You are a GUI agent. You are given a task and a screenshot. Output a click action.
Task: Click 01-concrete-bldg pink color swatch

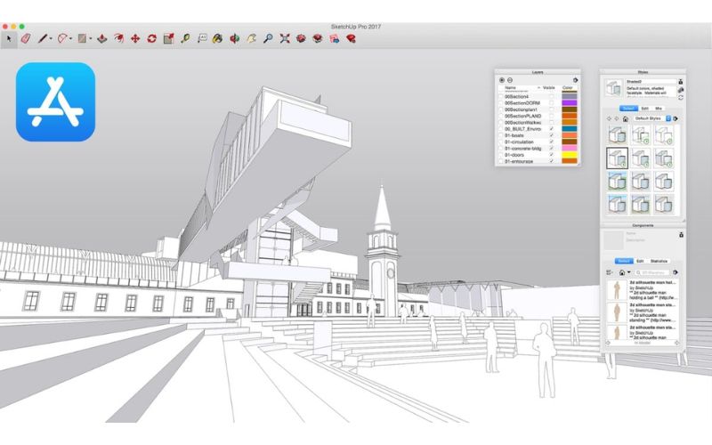pyautogui.click(x=570, y=149)
